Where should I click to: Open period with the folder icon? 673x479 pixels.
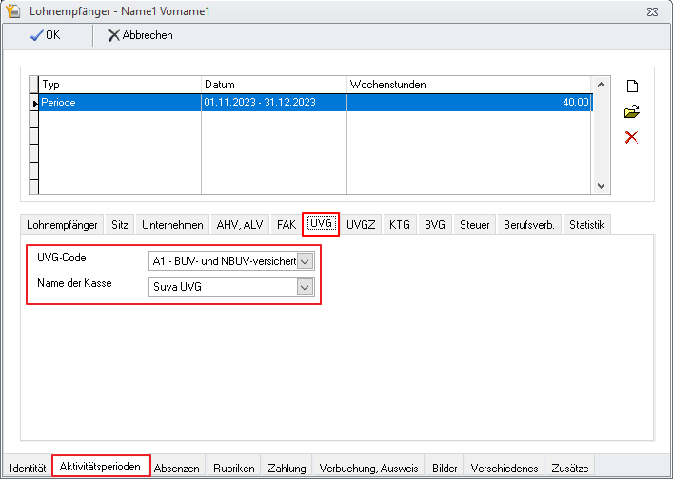(631, 112)
